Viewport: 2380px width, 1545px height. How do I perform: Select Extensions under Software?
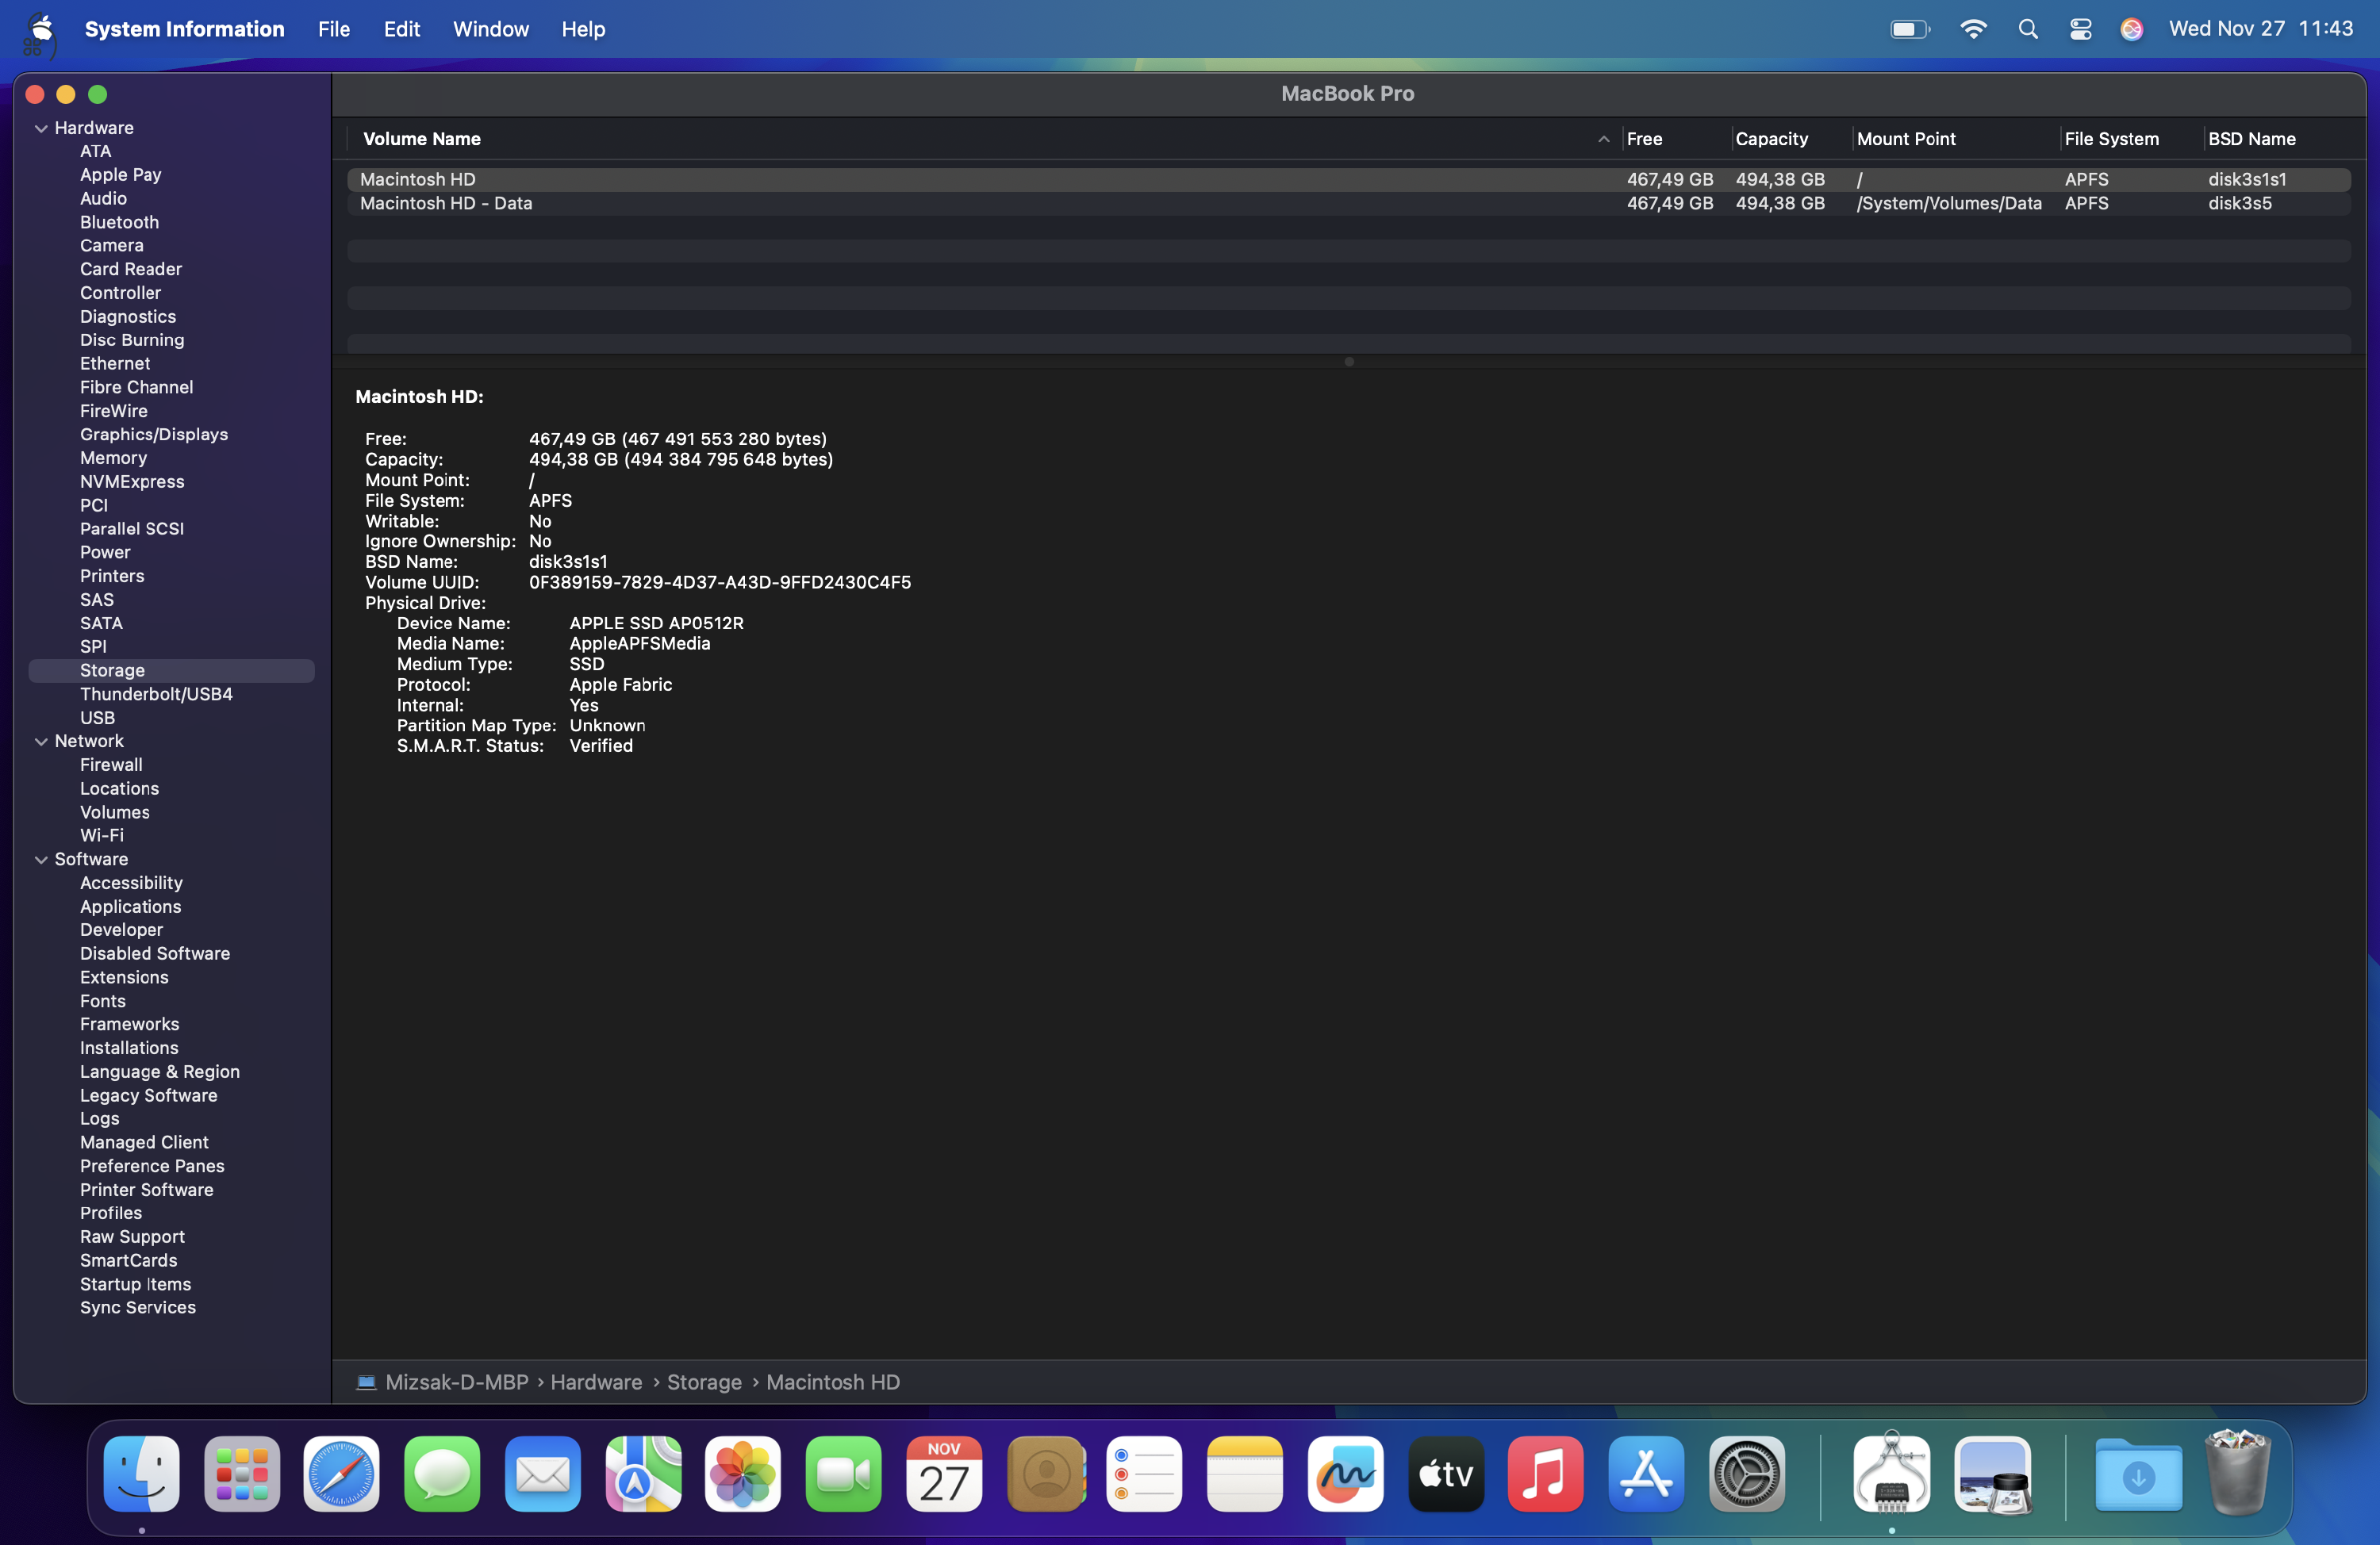click(124, 977)
